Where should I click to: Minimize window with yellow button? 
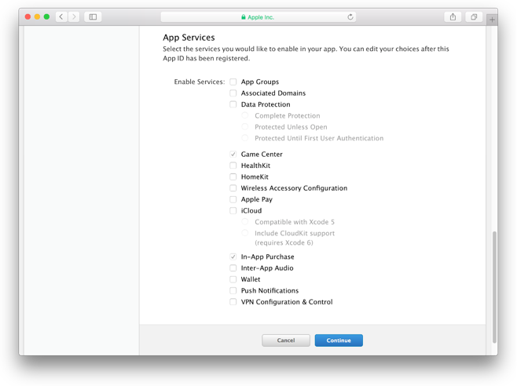point(37,16)
